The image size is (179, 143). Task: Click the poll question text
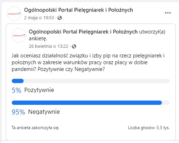pos(88,62)
